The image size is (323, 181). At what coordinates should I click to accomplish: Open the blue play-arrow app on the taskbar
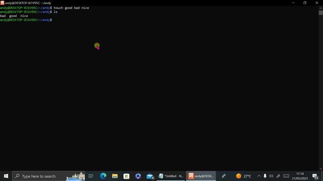pos(138,176)
